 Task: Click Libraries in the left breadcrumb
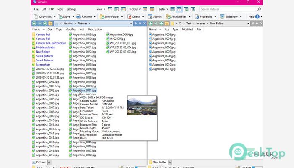[68, 24]
